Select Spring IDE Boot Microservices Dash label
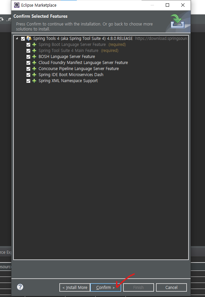This screenshot has height=297, width=205. (71, 75)
